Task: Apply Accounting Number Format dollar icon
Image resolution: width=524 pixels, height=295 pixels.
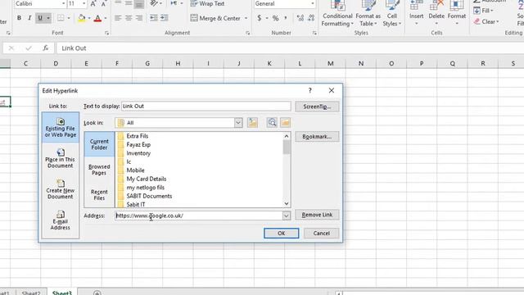Action: coord(260,18)
